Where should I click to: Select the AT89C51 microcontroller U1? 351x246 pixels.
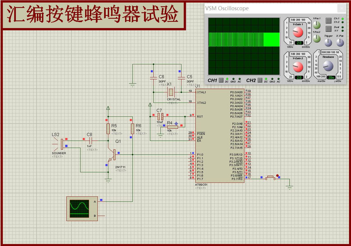220,135
